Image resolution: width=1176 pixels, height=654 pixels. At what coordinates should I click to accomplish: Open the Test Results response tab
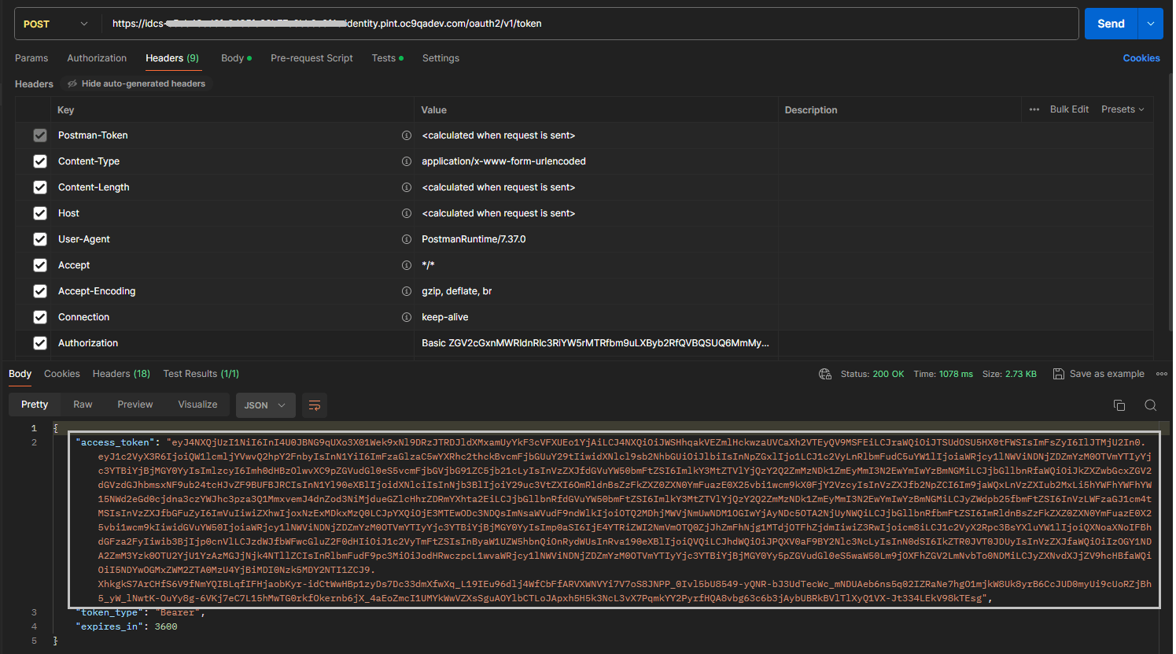201,374
